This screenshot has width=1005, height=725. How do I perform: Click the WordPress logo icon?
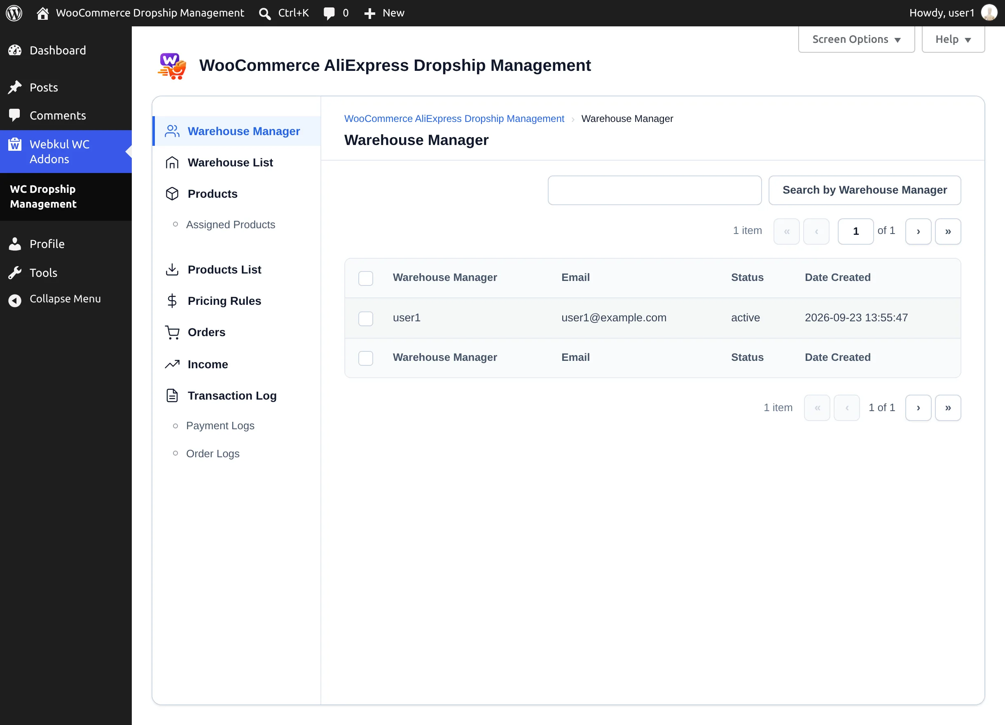14,13
